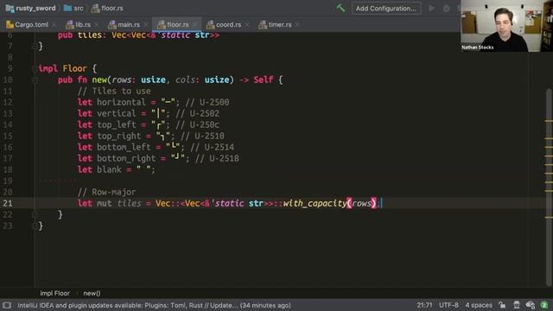This screenshot has width=553, height=311.
Task: Click the 21:71 cursor position indicator
Action: 424,305
